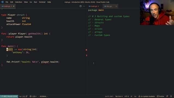Click Go Update Available warning
This screenshot has height=98, width=174.
pyautogui.click(x=147, y=96)
